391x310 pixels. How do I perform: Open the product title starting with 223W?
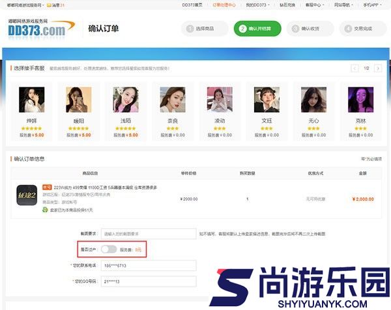(x=105, y=188)
